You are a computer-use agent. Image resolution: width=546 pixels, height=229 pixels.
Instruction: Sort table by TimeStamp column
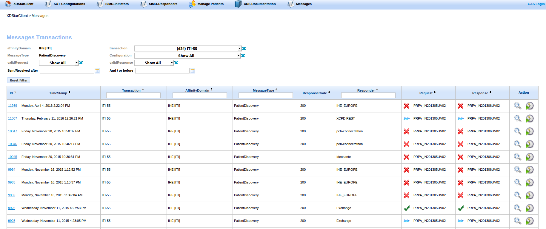pyautogui.click(x=60, y=93)
